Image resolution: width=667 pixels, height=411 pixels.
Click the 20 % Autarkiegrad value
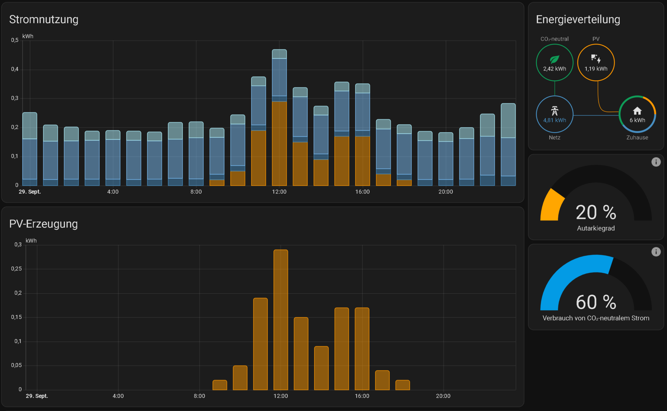tap(596, 212)
